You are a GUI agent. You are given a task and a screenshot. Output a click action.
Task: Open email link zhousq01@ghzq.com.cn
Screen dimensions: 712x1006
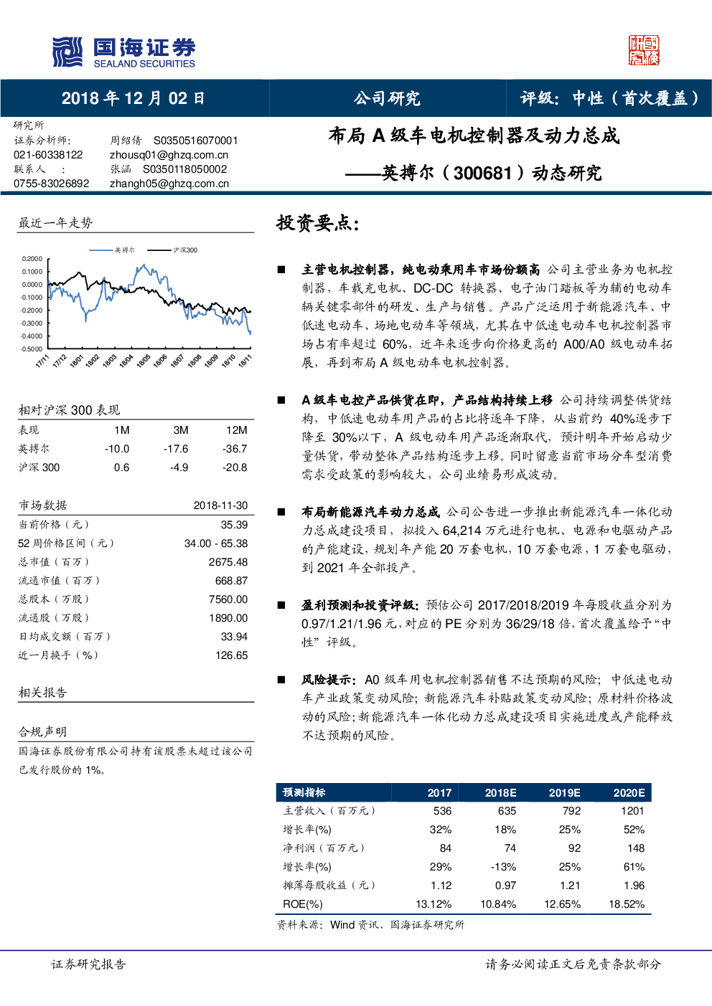169,155
